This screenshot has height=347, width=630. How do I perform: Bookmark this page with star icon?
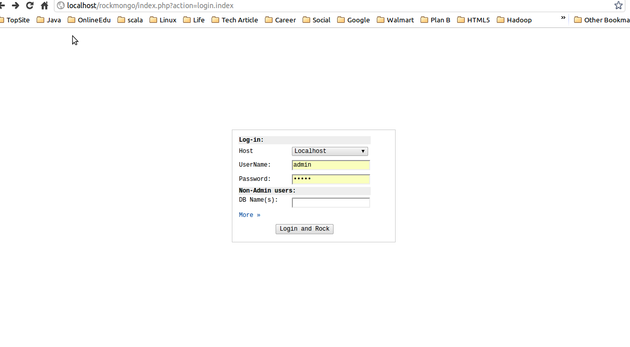click(618, 6)
